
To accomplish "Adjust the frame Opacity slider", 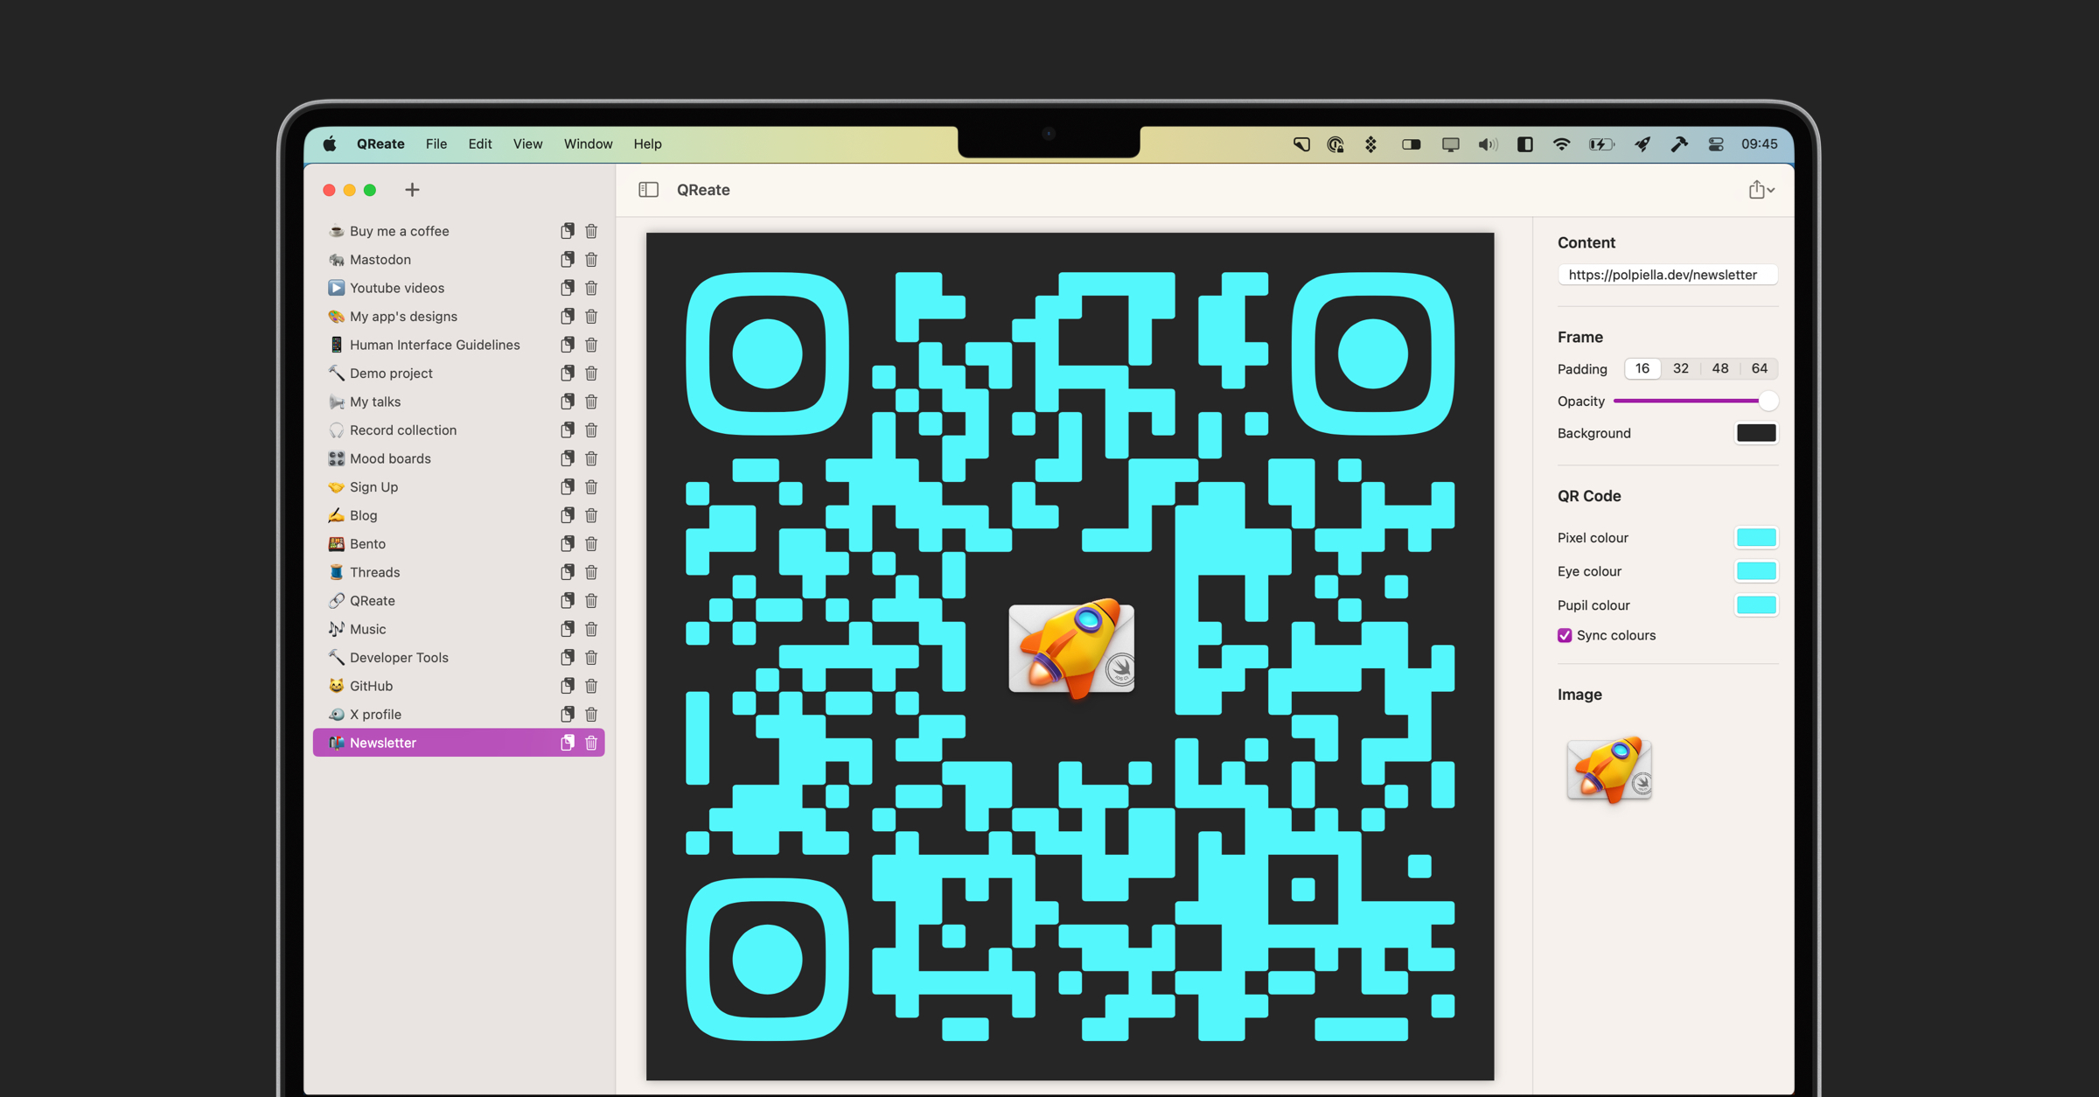I will click(1695, 401).
